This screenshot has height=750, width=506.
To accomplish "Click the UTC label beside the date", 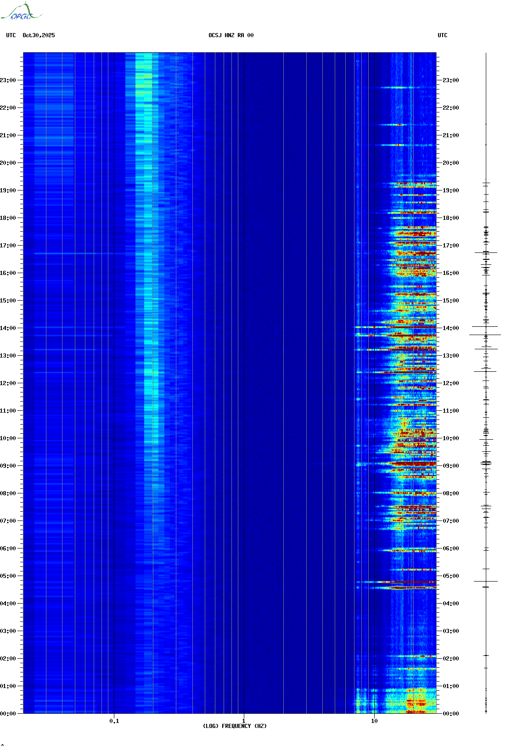I will 11,35.
